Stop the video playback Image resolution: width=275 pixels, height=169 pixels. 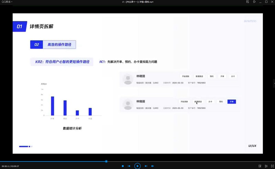point(123,166)
